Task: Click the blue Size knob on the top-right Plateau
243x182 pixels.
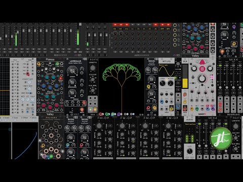Action: click(189, 27)
